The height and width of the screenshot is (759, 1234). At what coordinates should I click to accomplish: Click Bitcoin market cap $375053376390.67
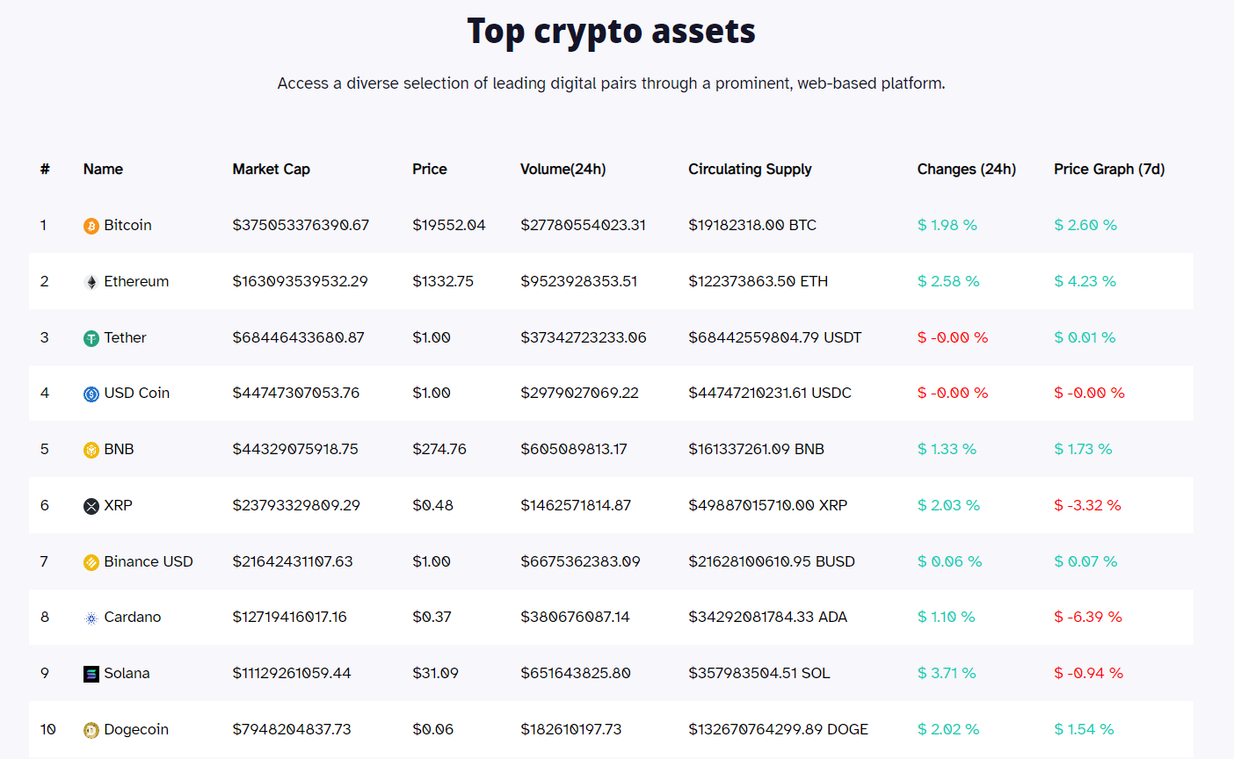point(301,225)
